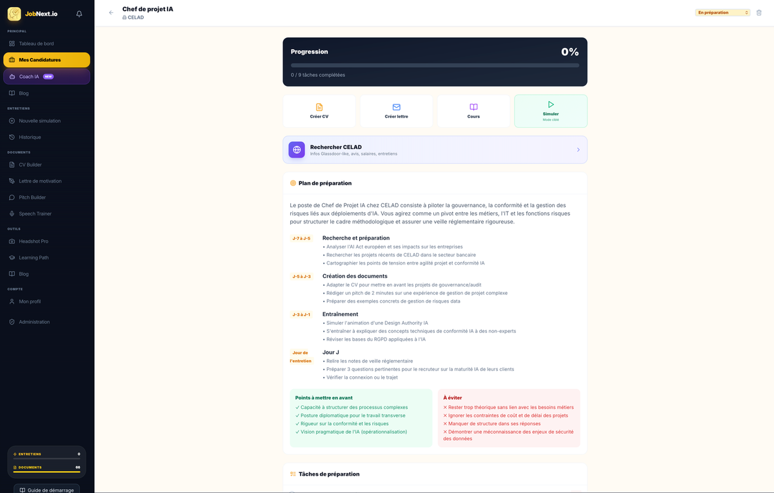This screenshot has height=493, width=774.
Task: Click the 'J-7 à J-5' badge
Action: (x=301, y=239)
